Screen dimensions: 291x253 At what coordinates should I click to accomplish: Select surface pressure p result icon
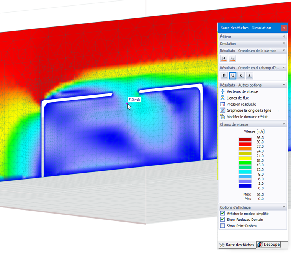point(224,58)
